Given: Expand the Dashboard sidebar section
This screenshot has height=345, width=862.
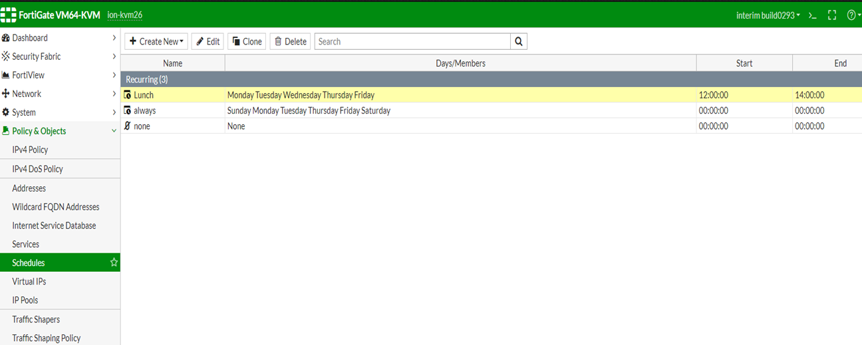Looking at the screenshot, I should click(x=59, y=38).
